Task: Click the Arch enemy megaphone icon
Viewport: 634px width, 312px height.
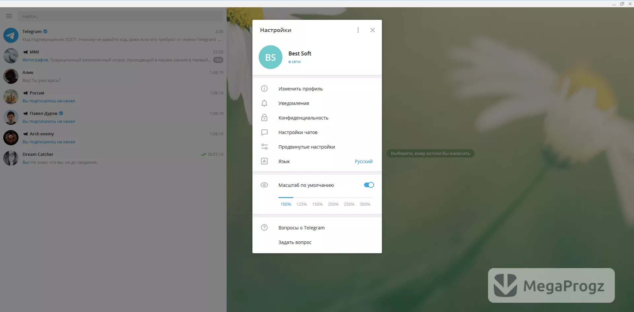Action: (25, 134)
